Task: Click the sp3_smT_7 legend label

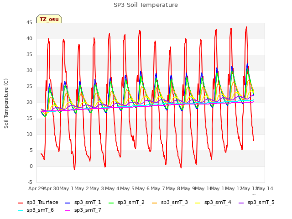Action: coord(88,210)
